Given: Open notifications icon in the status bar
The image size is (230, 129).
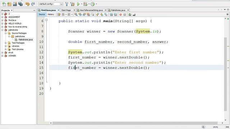Looking at the screenshot, I should [203, 127].
